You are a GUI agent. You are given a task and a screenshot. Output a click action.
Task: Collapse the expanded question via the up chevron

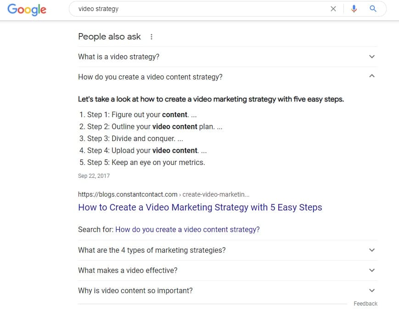coord(372,76)
